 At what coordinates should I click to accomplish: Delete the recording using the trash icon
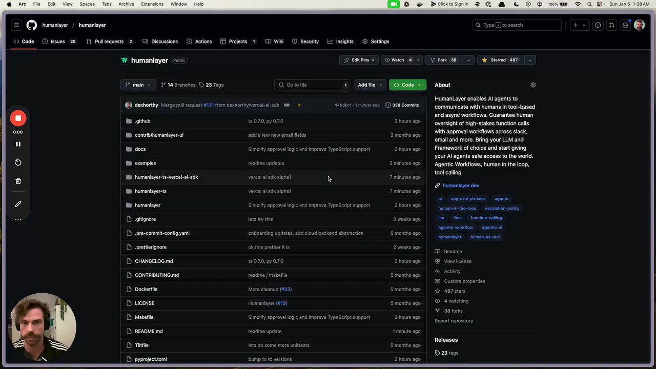coord(18,181)
